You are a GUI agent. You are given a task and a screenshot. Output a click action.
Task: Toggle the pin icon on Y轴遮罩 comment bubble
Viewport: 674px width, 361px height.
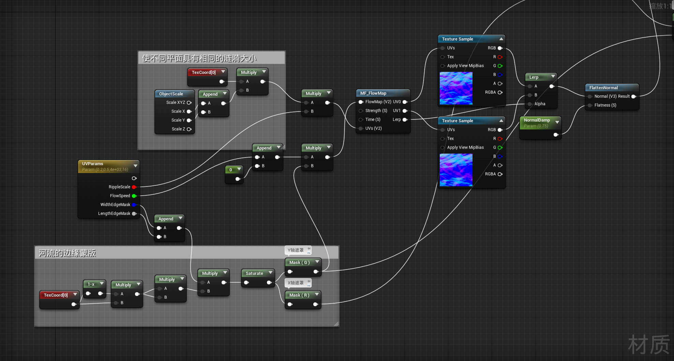(x=309, y=249)
